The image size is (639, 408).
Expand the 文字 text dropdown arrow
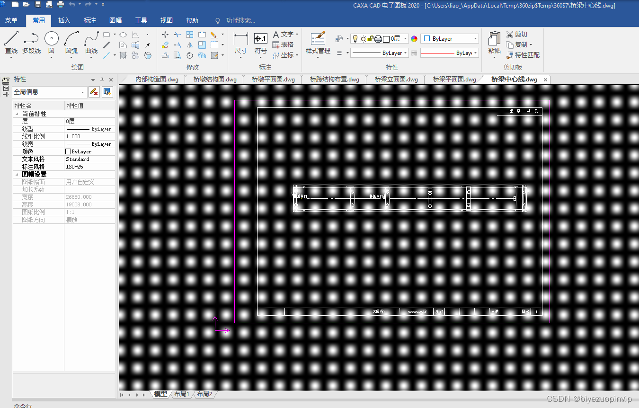tap(297, 34)
